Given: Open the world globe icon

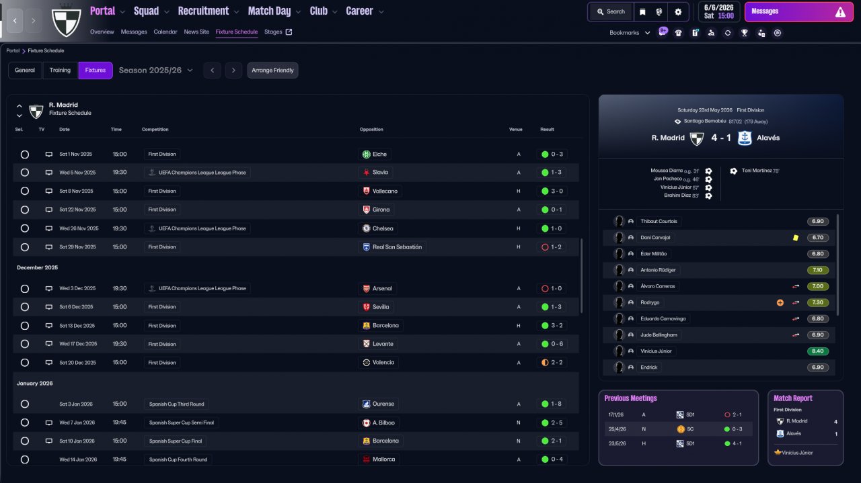Looking at the screenshot, I should (x=659, y=11).
